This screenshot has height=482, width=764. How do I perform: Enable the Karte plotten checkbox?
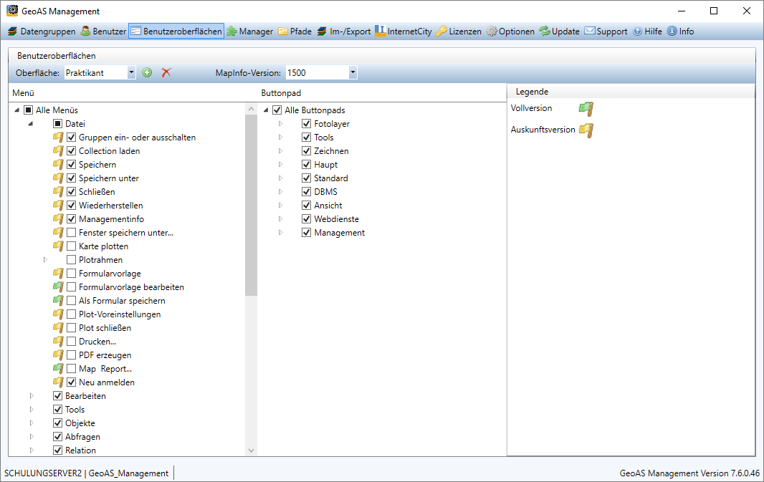click(72, 246)
